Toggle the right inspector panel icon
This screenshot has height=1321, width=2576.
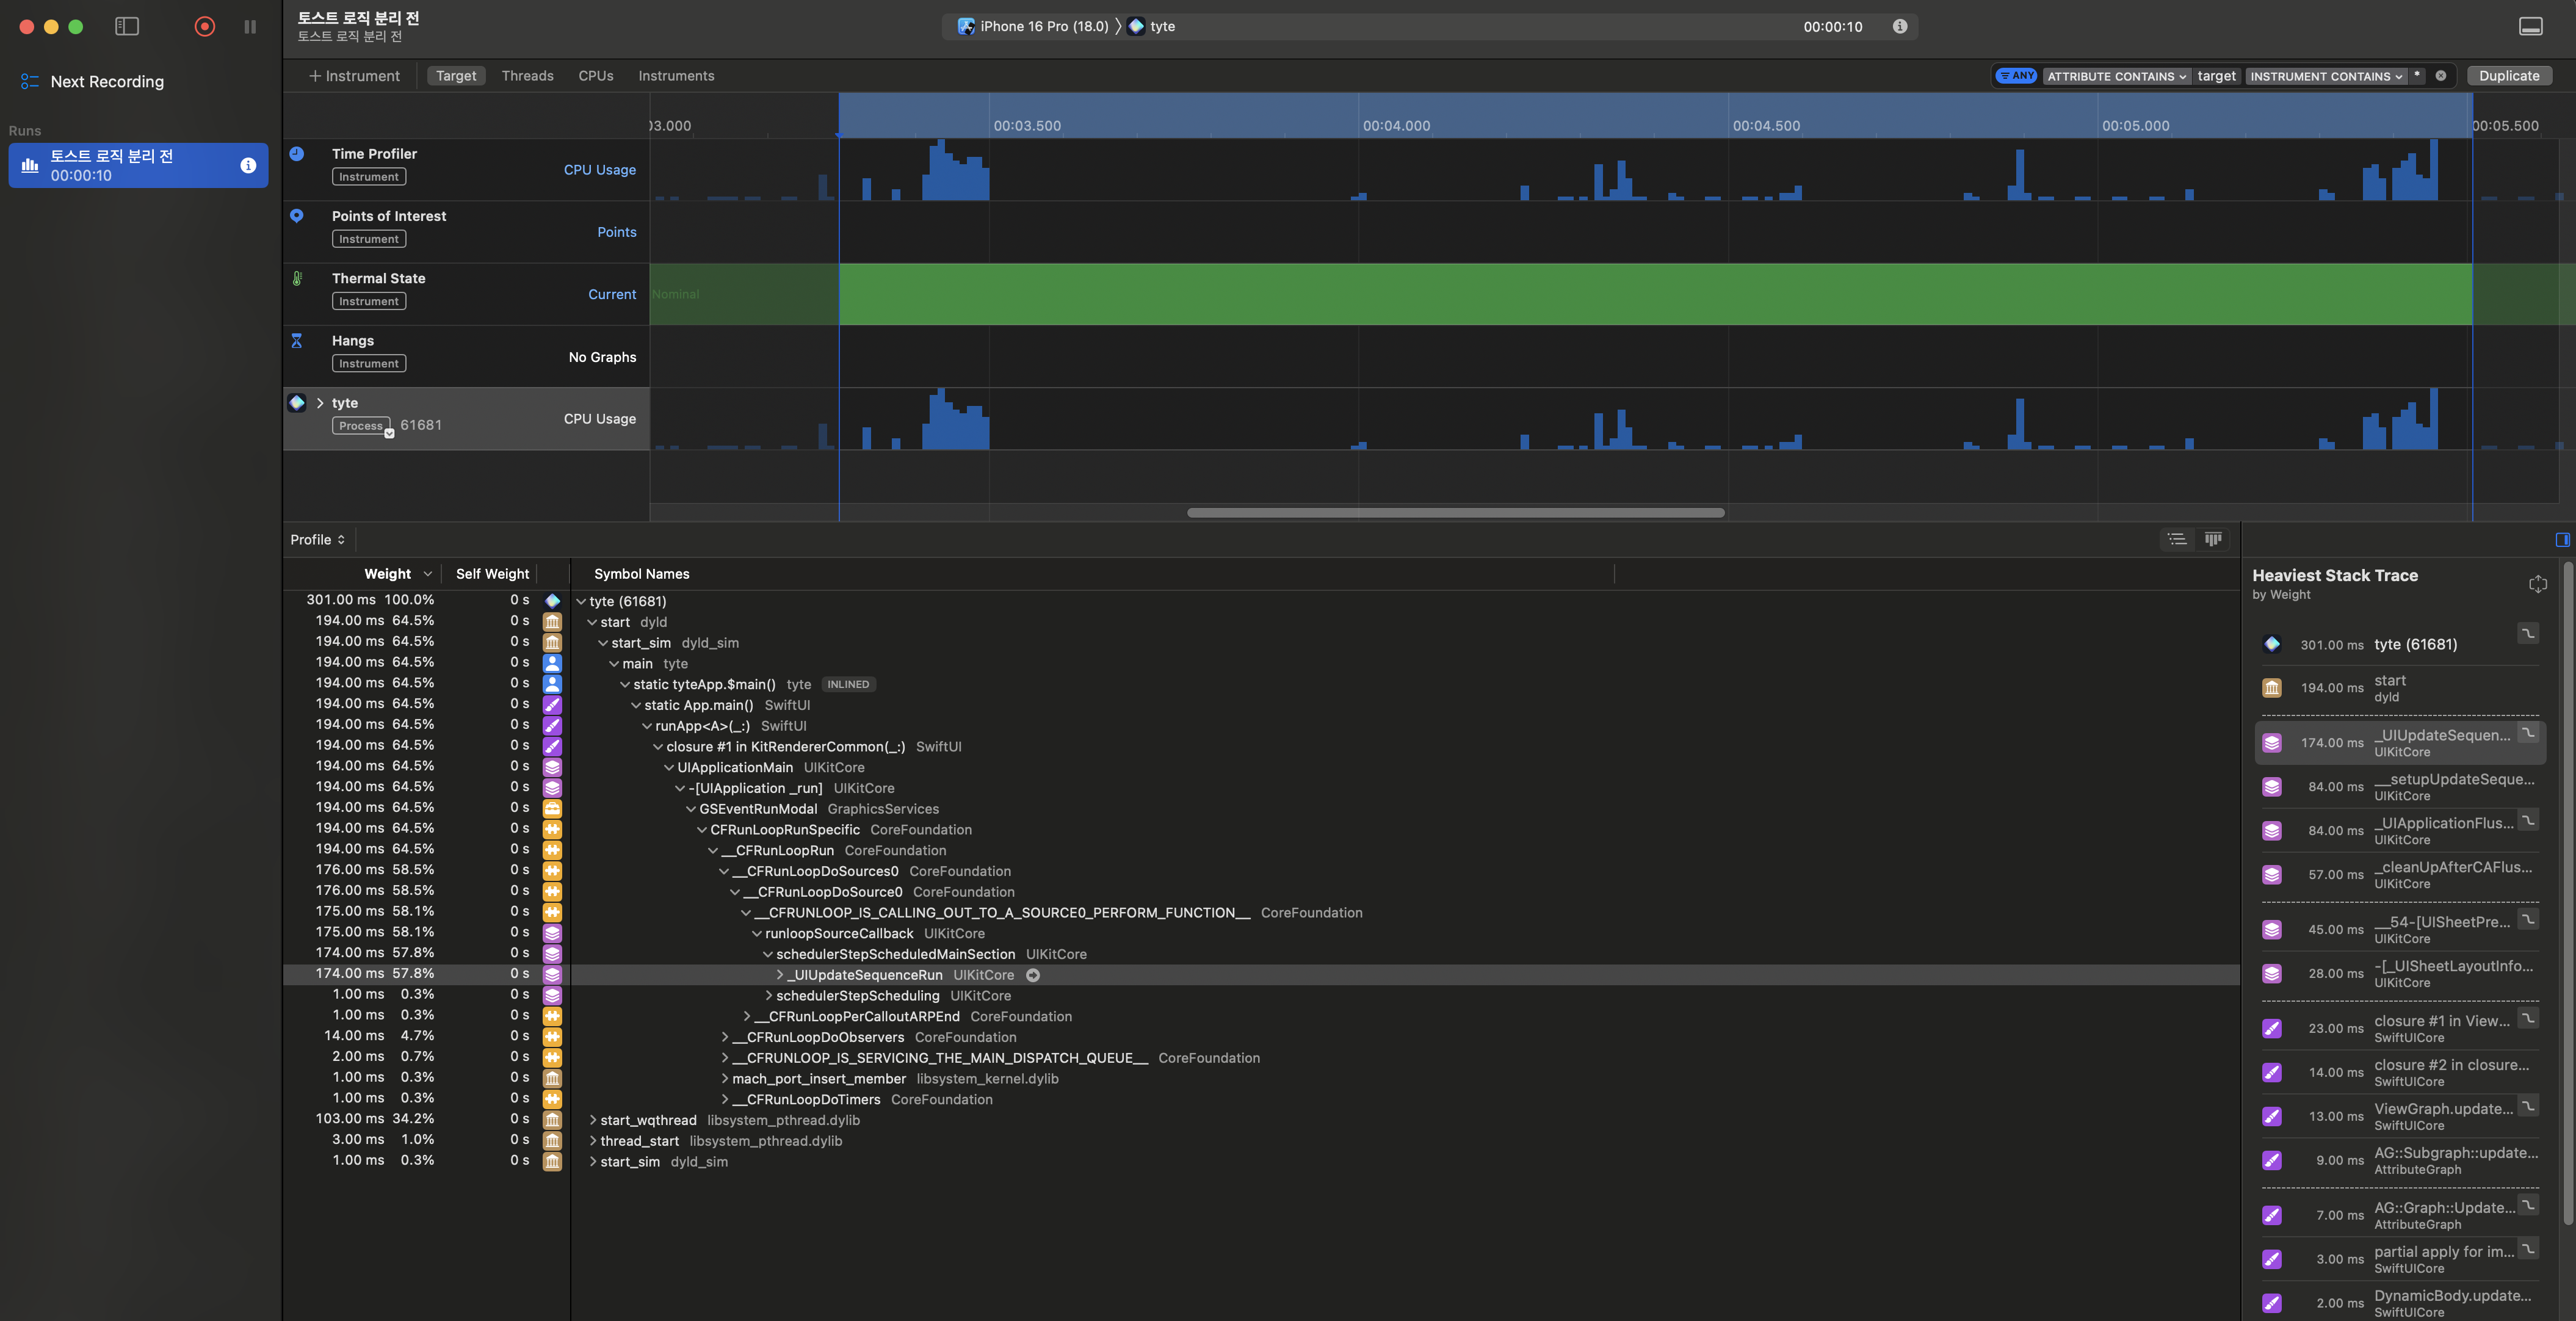point(2562,540)
